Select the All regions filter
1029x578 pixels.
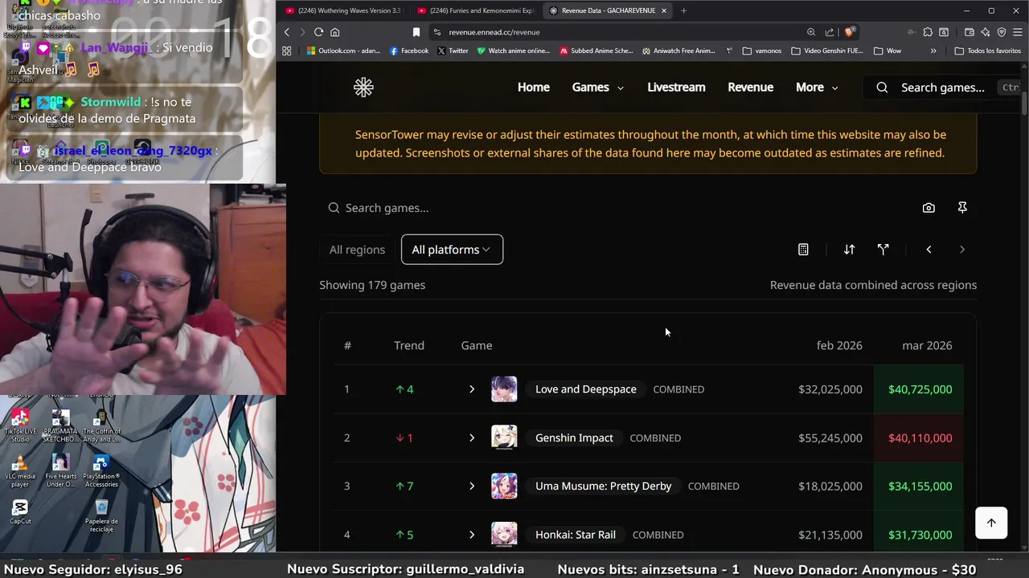point(357,250)
